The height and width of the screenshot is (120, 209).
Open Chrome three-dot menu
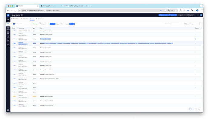click(201, 10)
